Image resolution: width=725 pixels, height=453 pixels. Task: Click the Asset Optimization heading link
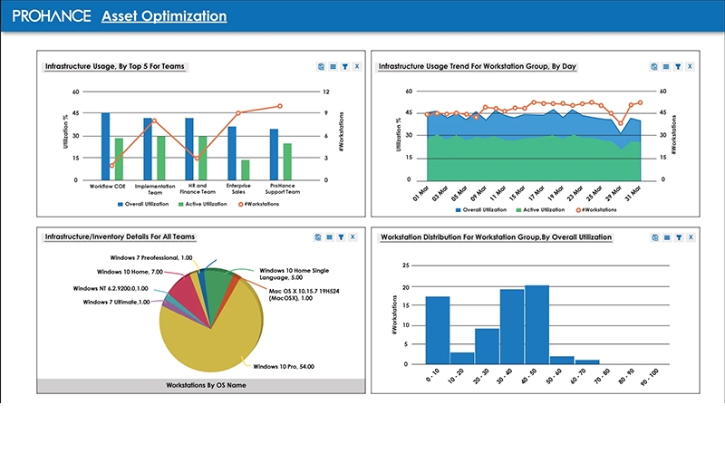(164, 16)
